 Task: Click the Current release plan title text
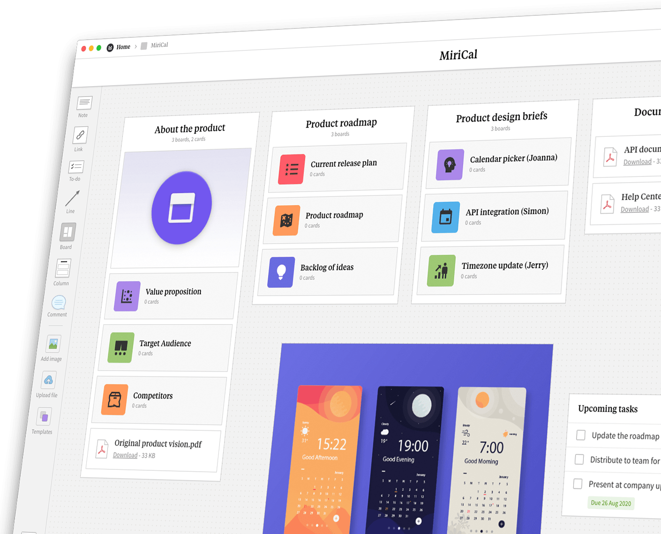[x=344, y=163]
